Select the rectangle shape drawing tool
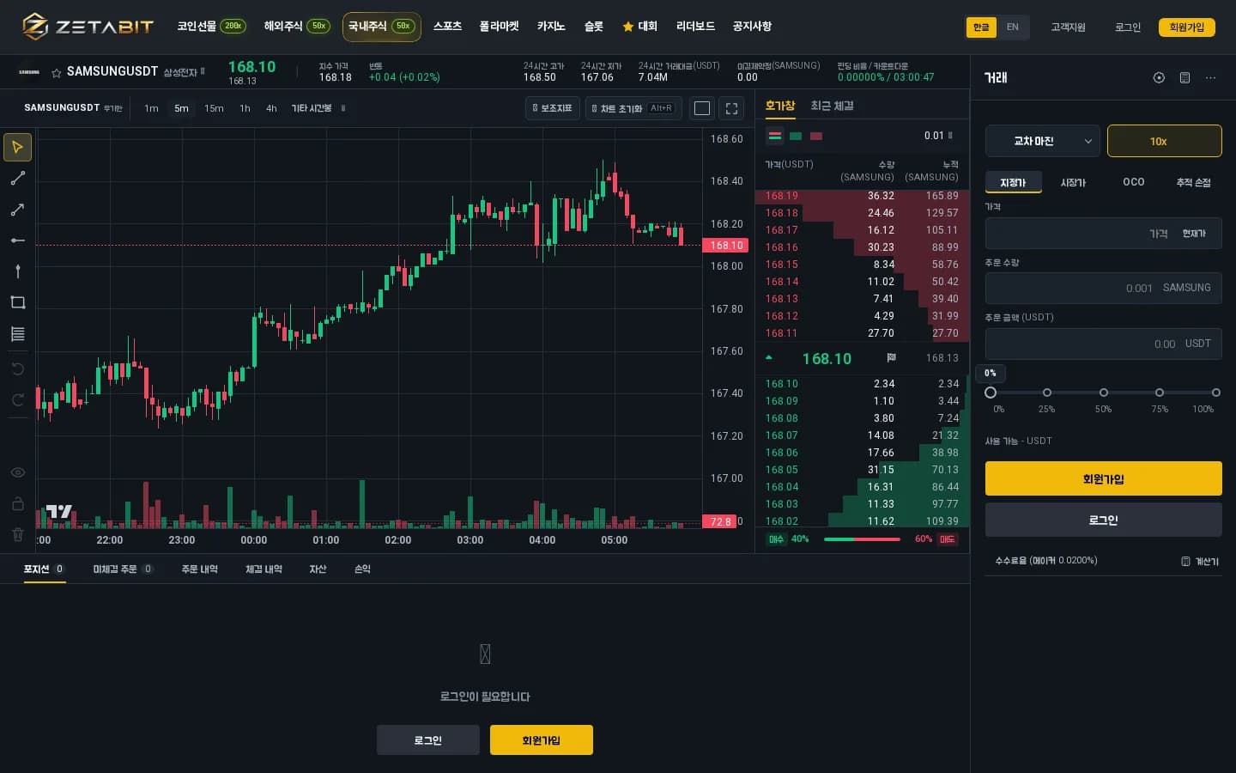The width and height of the screenshot is (1236, 773). (18, 302)
